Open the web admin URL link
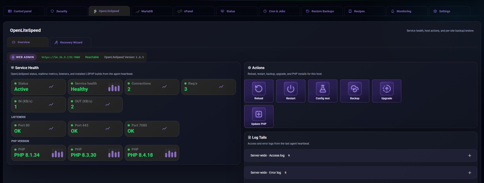 click(61, 57)
